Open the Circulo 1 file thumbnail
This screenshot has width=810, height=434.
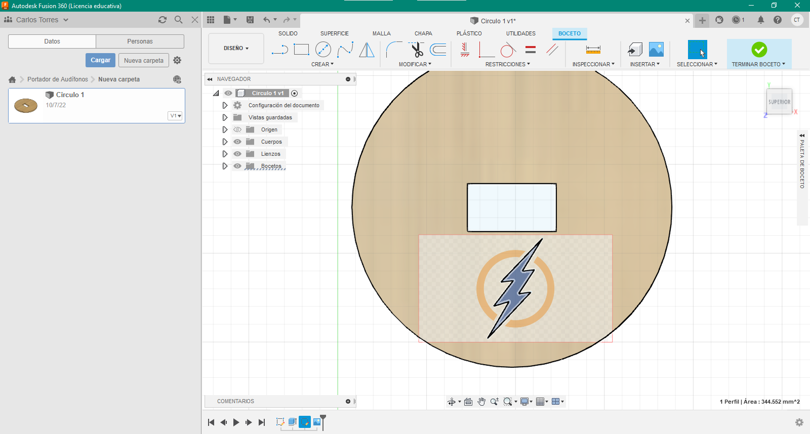click(x=26, y=105)
